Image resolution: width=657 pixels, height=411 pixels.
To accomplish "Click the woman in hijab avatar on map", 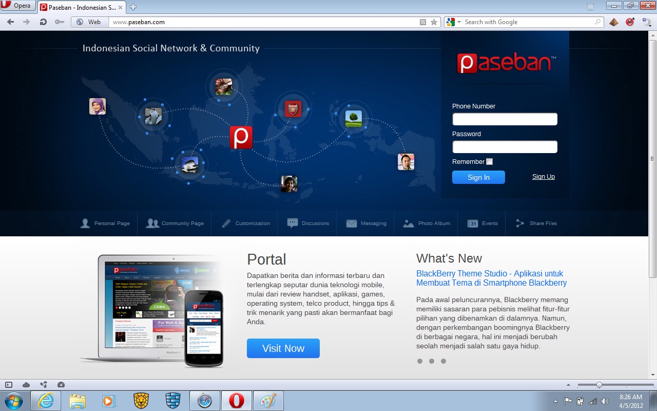I will click(98, 106).
